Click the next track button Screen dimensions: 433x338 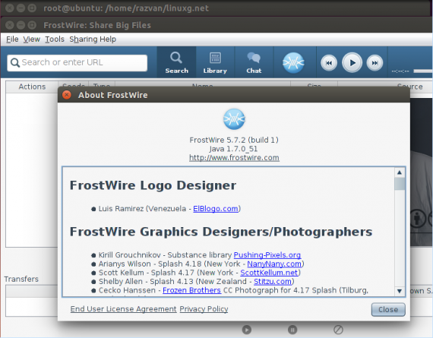pyautogui.click(x=375, y=63)
